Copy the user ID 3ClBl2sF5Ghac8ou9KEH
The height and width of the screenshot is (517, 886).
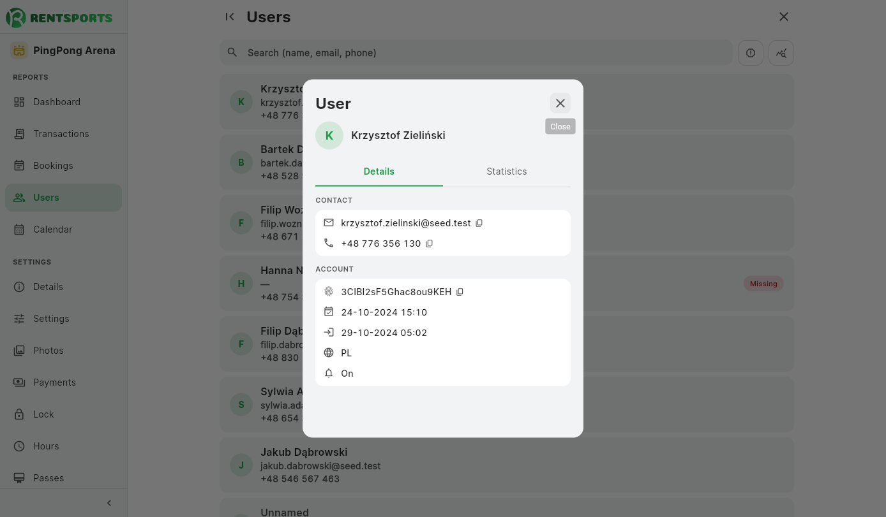coord(460,292)
